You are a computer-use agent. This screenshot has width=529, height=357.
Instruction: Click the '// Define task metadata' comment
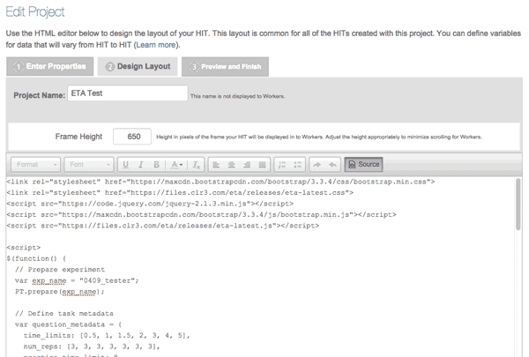[x=64, y=314]
